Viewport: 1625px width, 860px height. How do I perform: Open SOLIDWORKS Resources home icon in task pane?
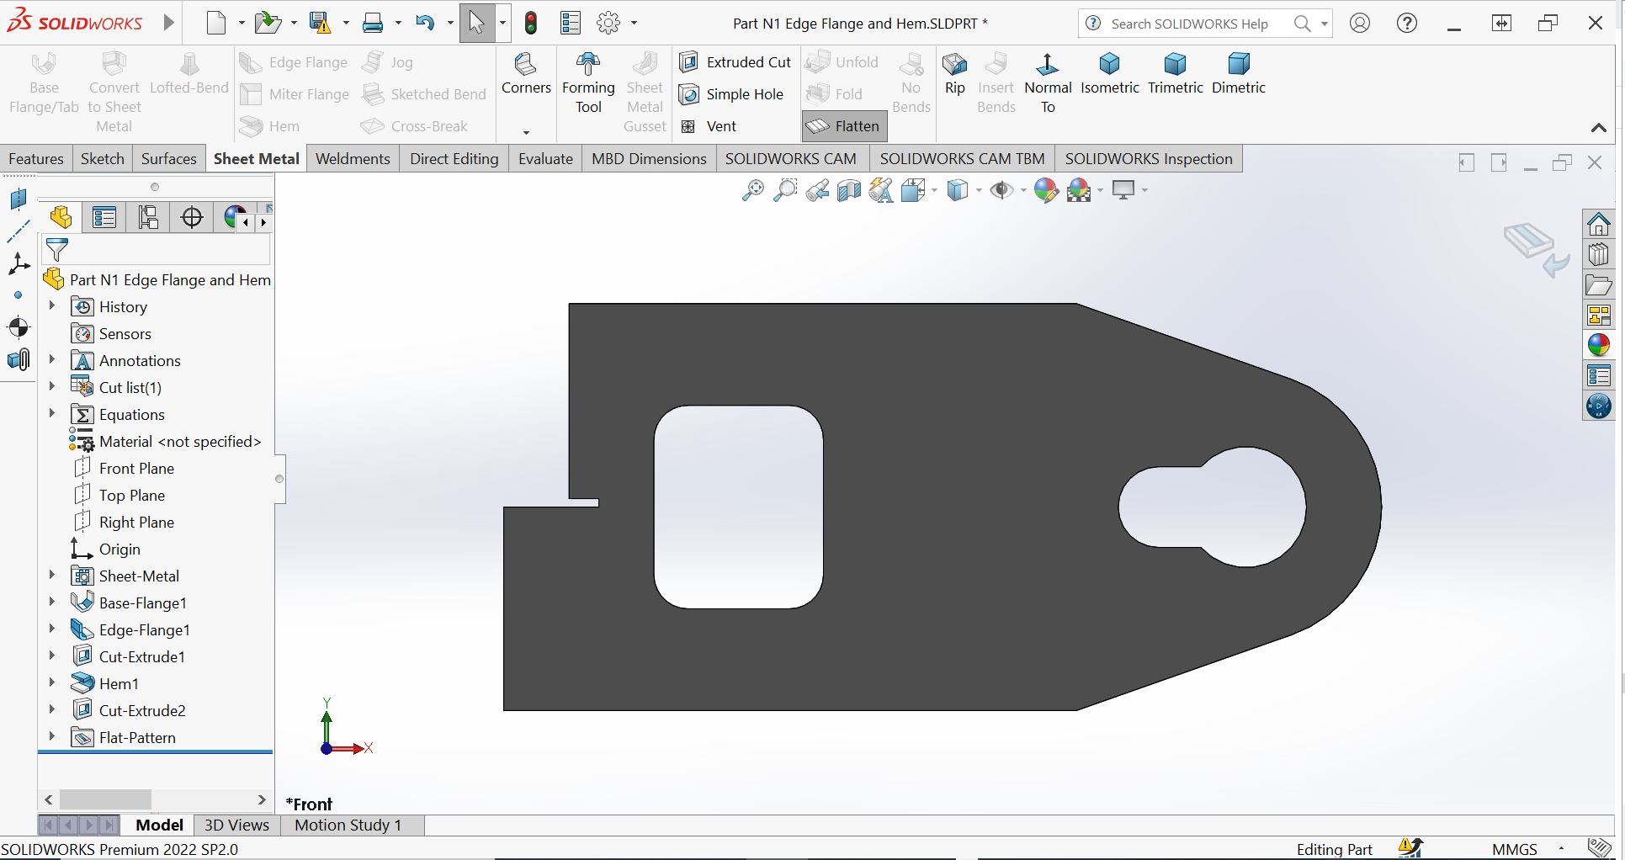point(1598,224)
